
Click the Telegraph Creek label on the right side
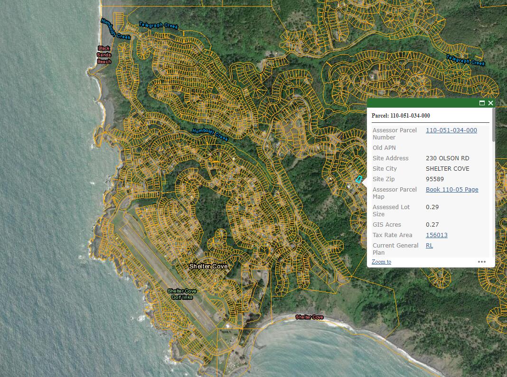click(x=465, y=60)
